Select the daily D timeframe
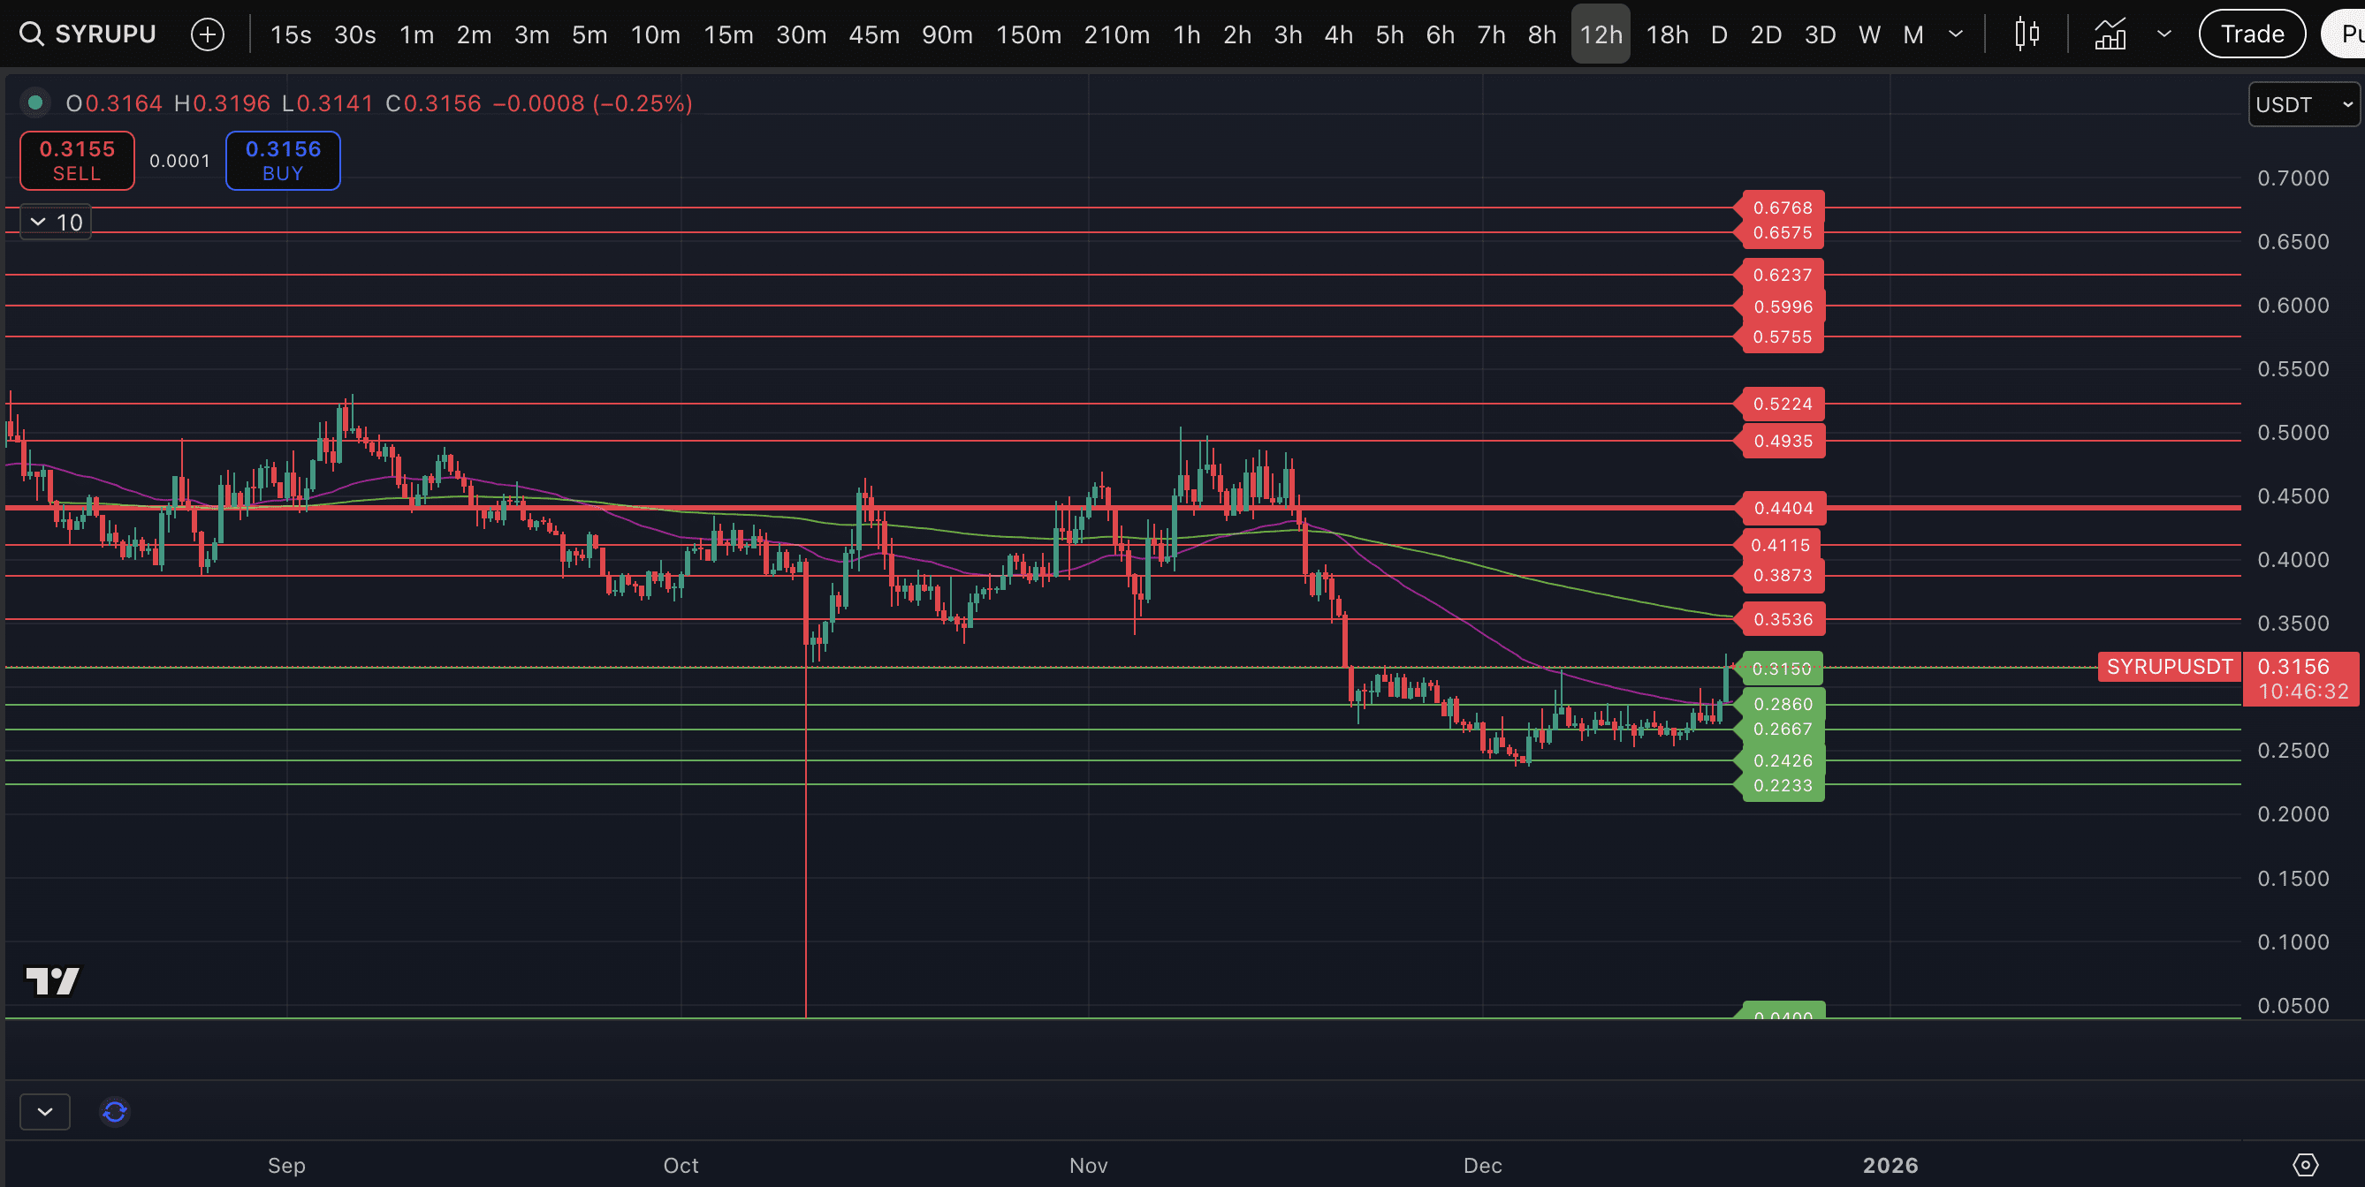Viewport: 2365px width, 1187px height. (x=1719, y=34)
